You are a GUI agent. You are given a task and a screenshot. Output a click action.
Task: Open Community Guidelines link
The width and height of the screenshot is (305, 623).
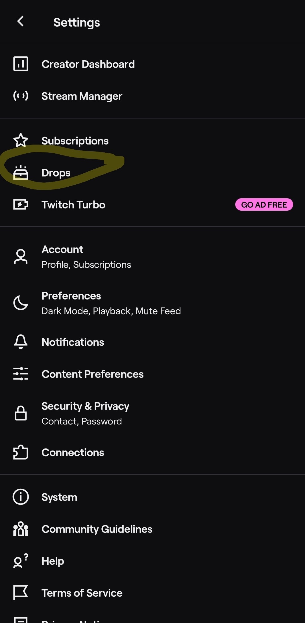[x=97, y=529]
